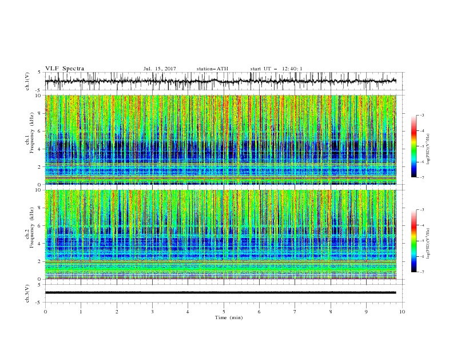Image resolution: width=453 pixels, height=350 pixels.
Task: Click the "-5" tick of ch.3(V) axis
Action: [39, 303]
